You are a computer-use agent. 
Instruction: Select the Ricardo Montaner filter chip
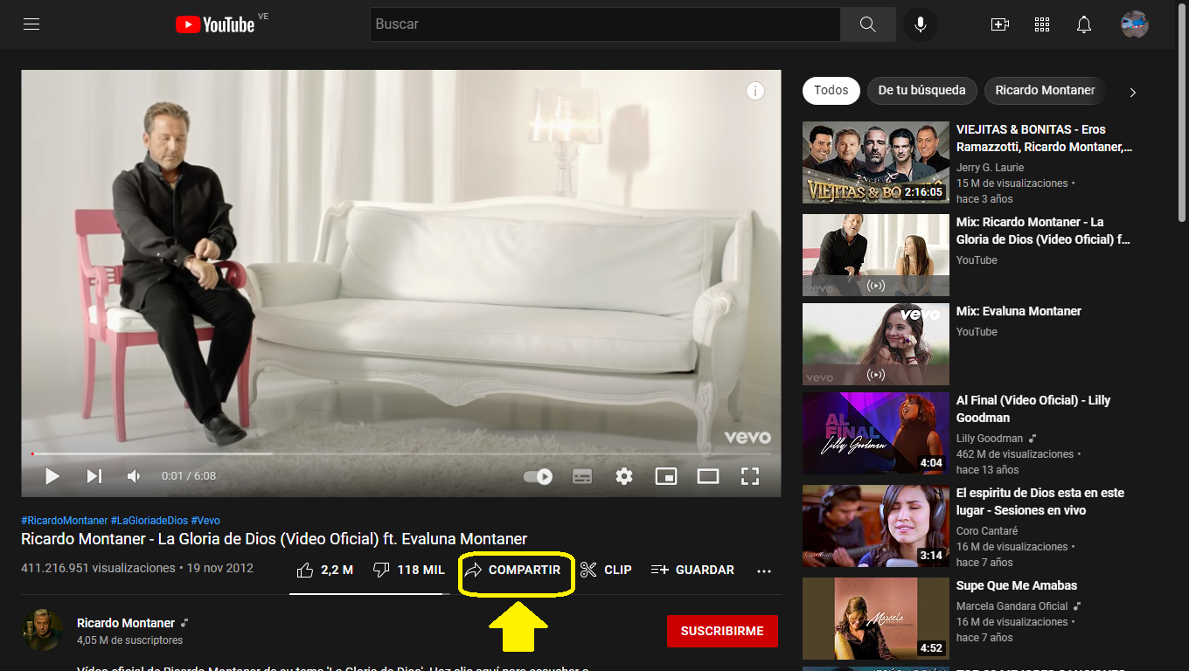click(x=1045, y=90)
